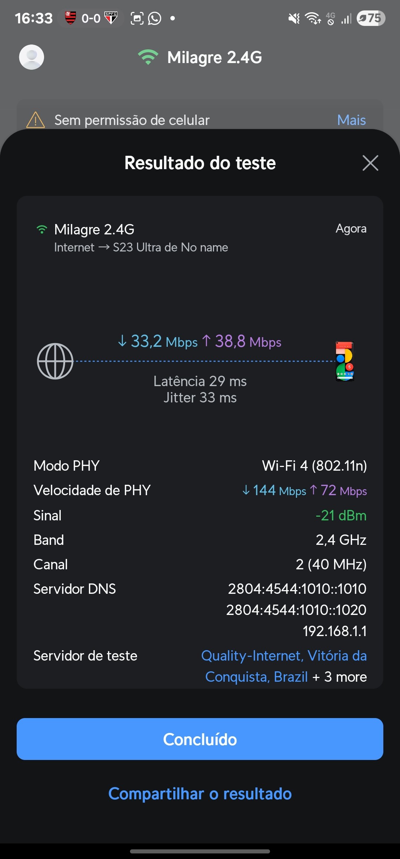This screenshot has width=400, height=859.
Task: Open Quality-Internet test server link
Action: (x=284, y=656)
